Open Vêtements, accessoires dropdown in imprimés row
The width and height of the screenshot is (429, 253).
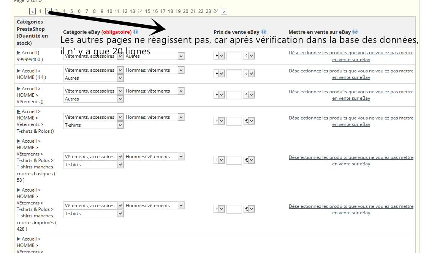coord(93,206)
